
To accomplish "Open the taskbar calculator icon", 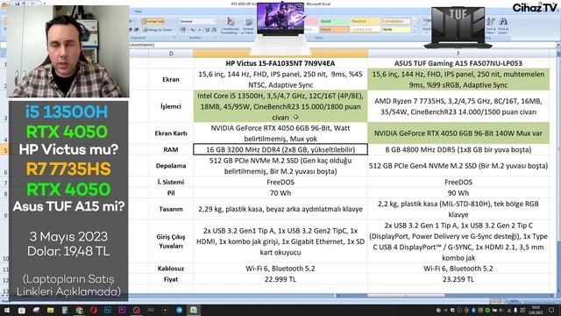I will click(65, 310).
